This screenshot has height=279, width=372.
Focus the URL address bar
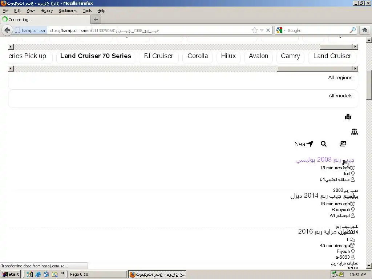[x=149, y=31]
